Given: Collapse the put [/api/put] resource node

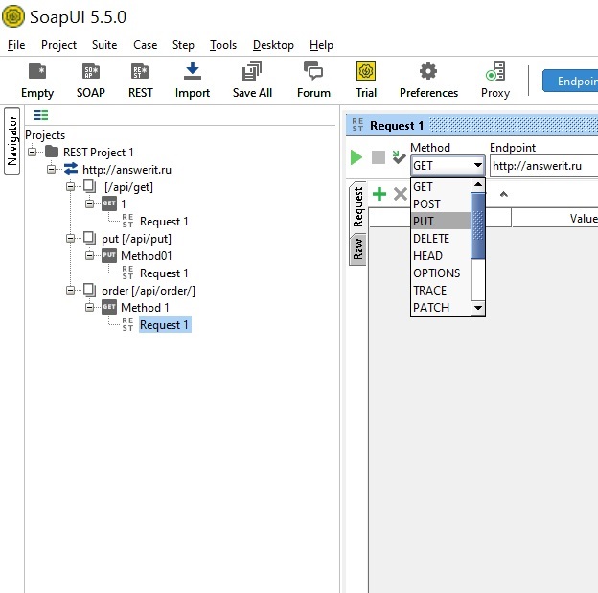Looking at the screenshot, I should pos(70,239).
